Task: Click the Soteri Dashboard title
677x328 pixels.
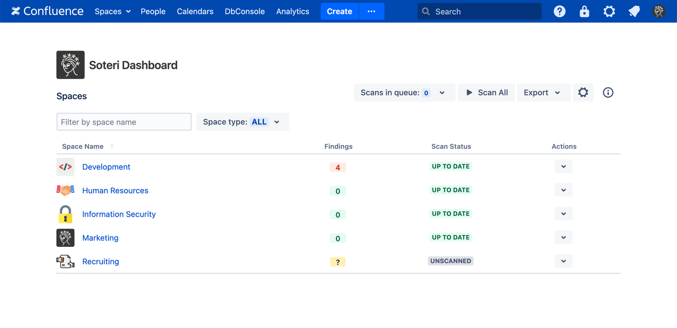Action: click(x=133, y=65)
